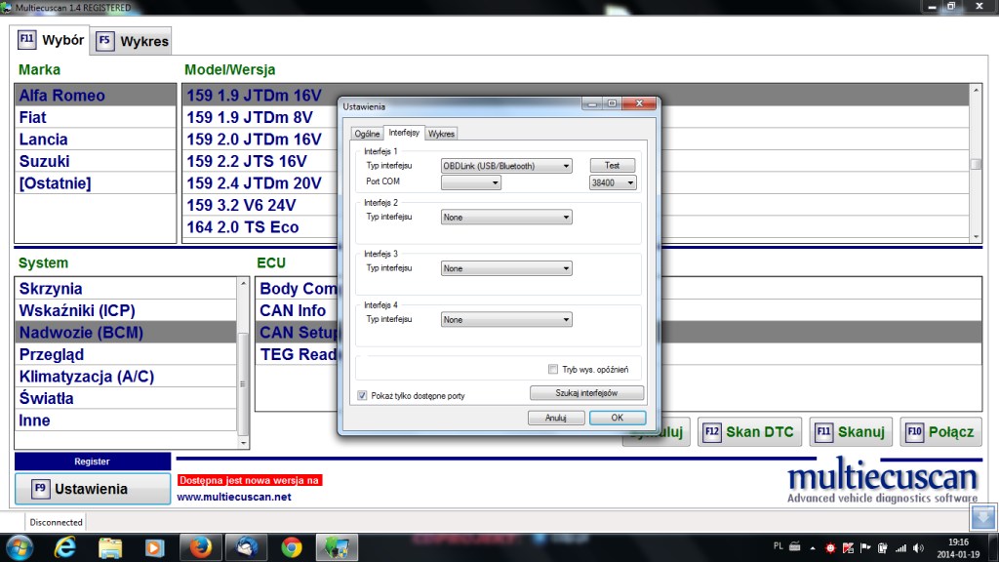Click the on-screen keyboard tray icon
Image resolution: width=999 pixels, height=562 pixels.
(x=794, y=546)
